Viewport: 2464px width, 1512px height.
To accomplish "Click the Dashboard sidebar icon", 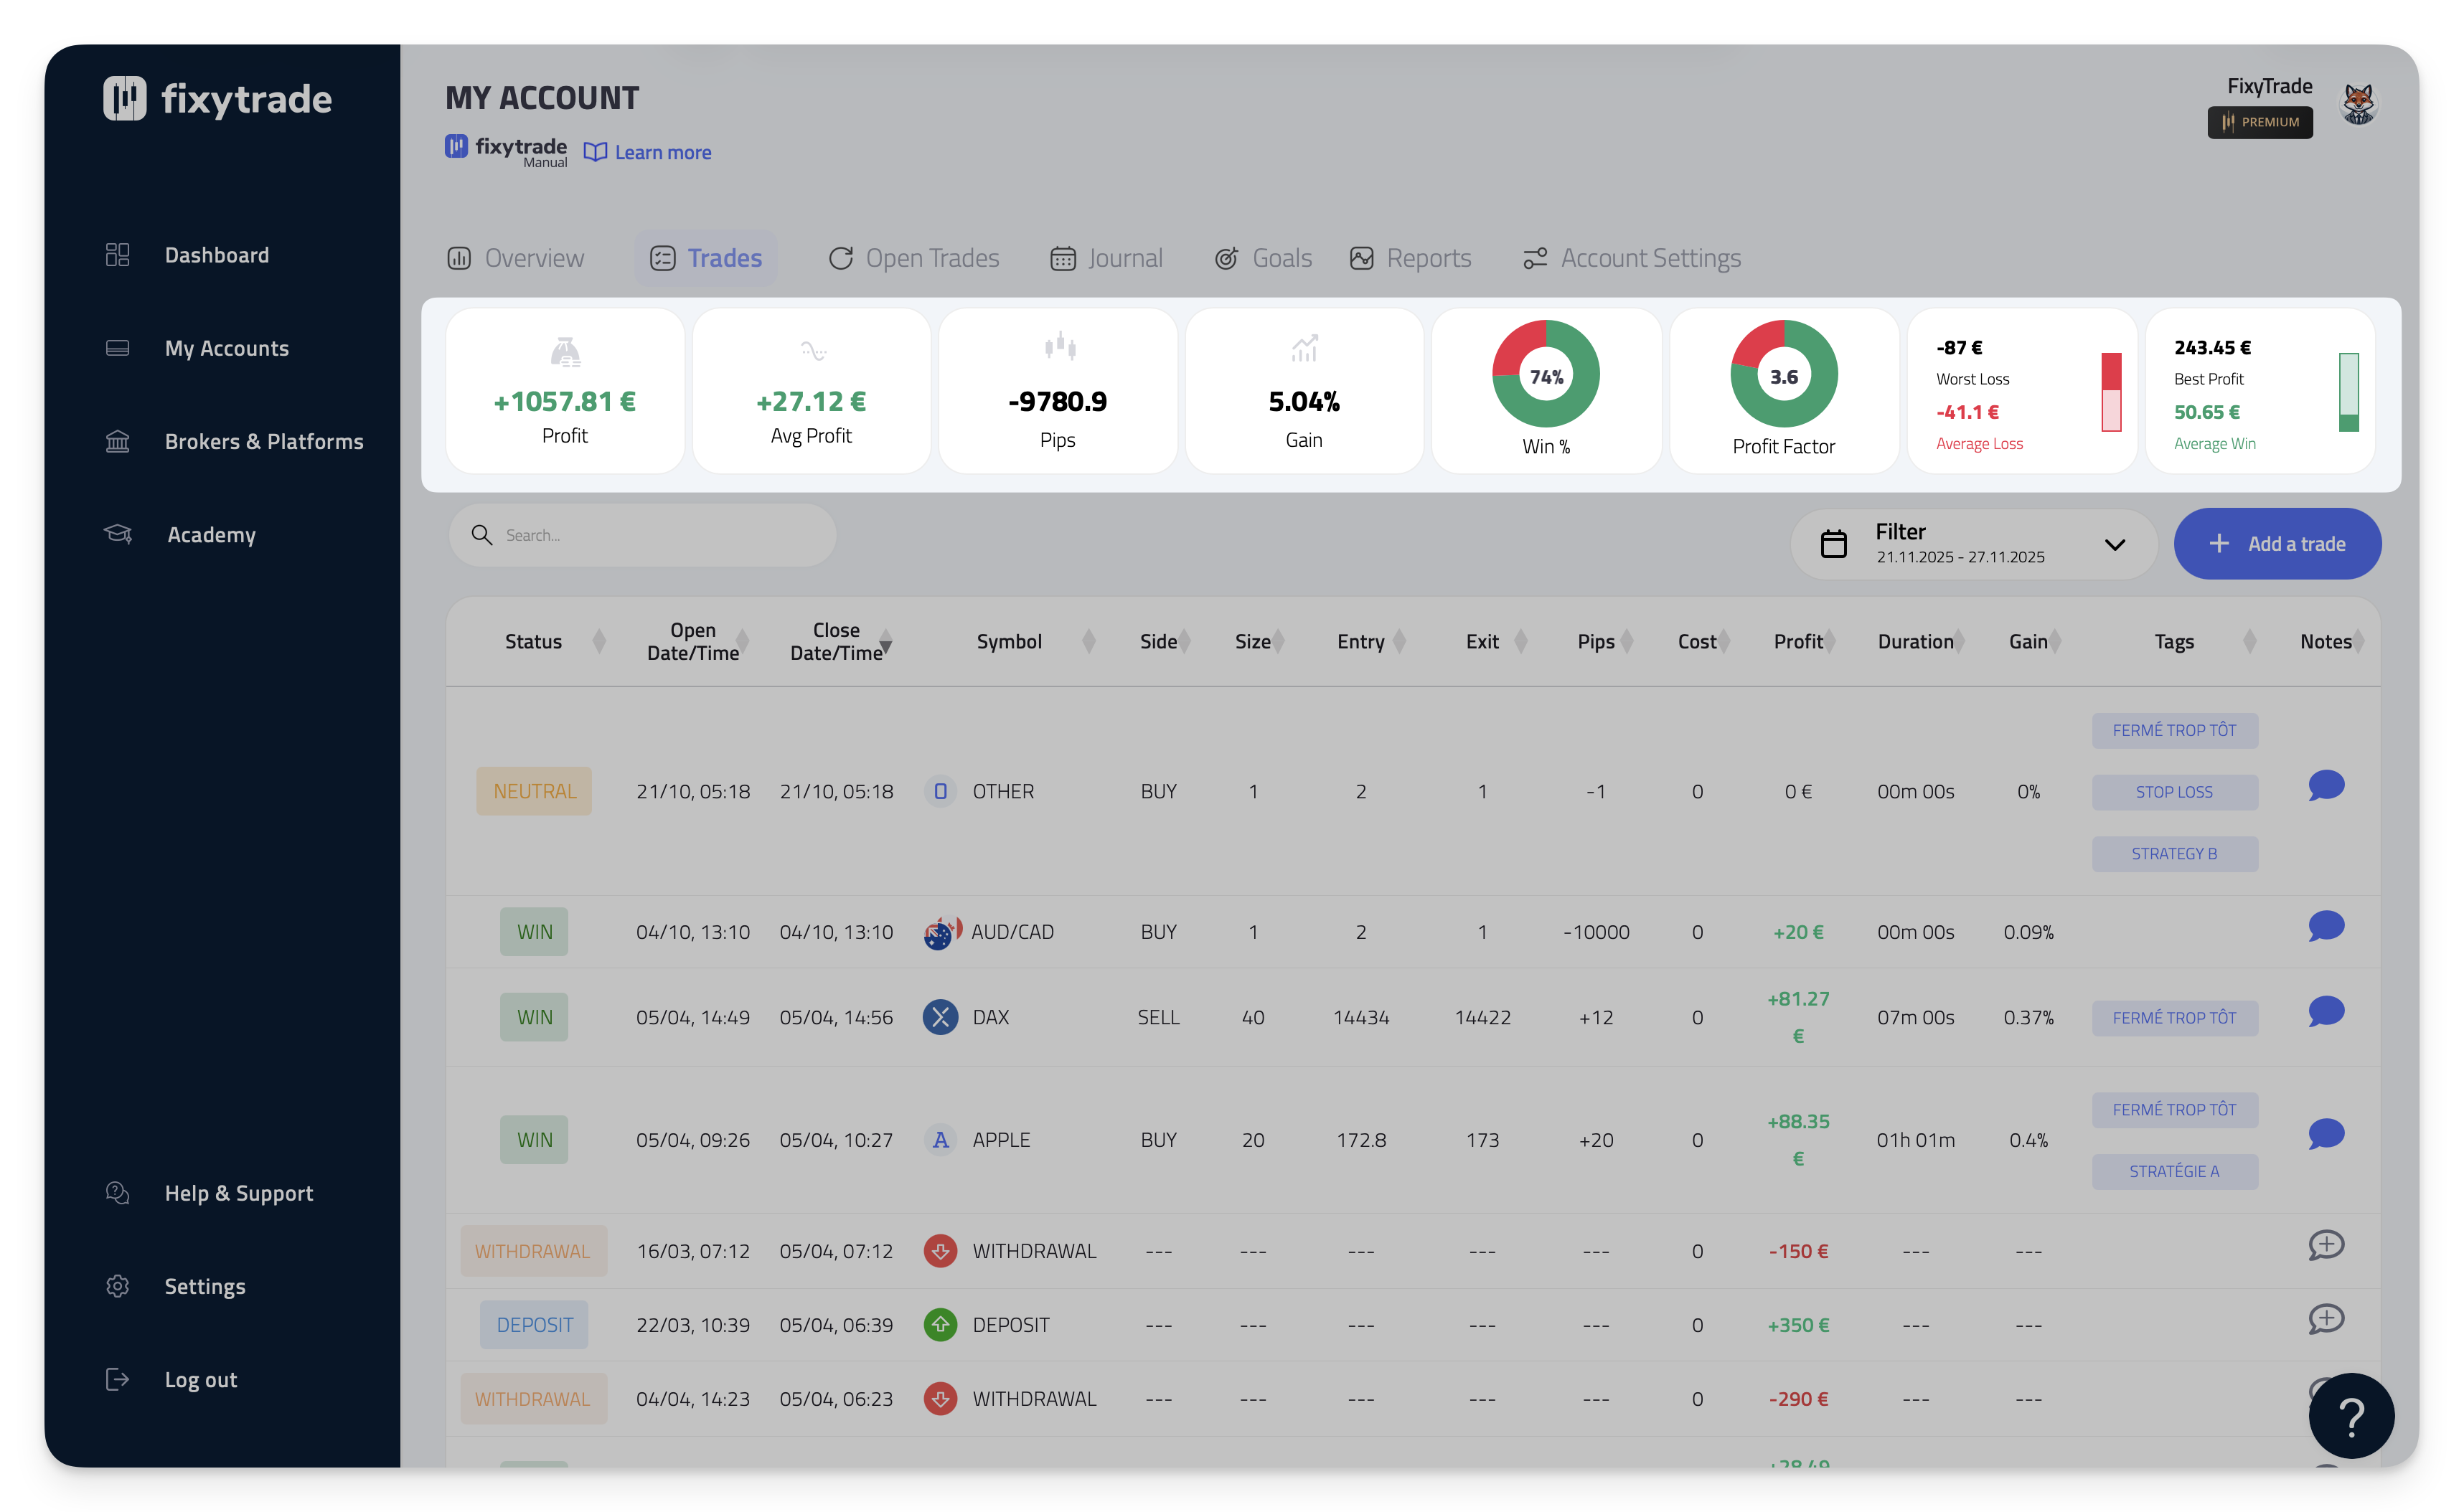I will coord(117,255).
